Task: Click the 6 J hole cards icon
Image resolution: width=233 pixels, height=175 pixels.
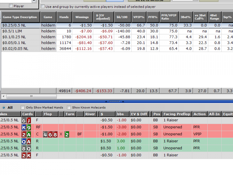Action: click(26, 120)
